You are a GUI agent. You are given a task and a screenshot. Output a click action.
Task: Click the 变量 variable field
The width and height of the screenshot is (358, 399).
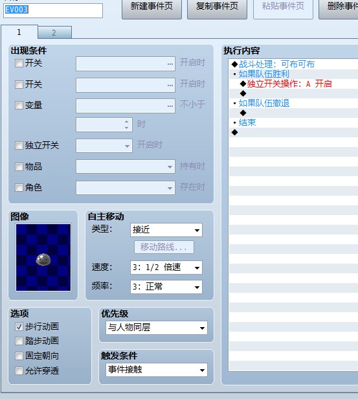126,106
